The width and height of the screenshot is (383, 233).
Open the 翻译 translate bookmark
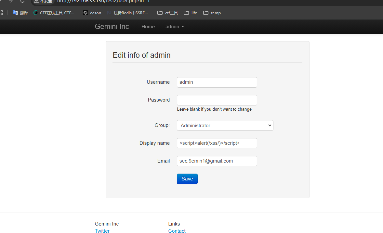pyautogui.click(x=20, y=13)
